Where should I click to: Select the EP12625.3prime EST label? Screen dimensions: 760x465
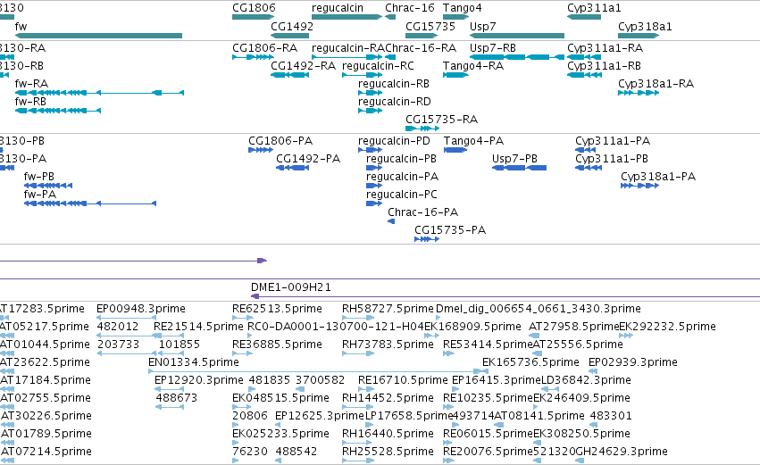coord(320,416)
